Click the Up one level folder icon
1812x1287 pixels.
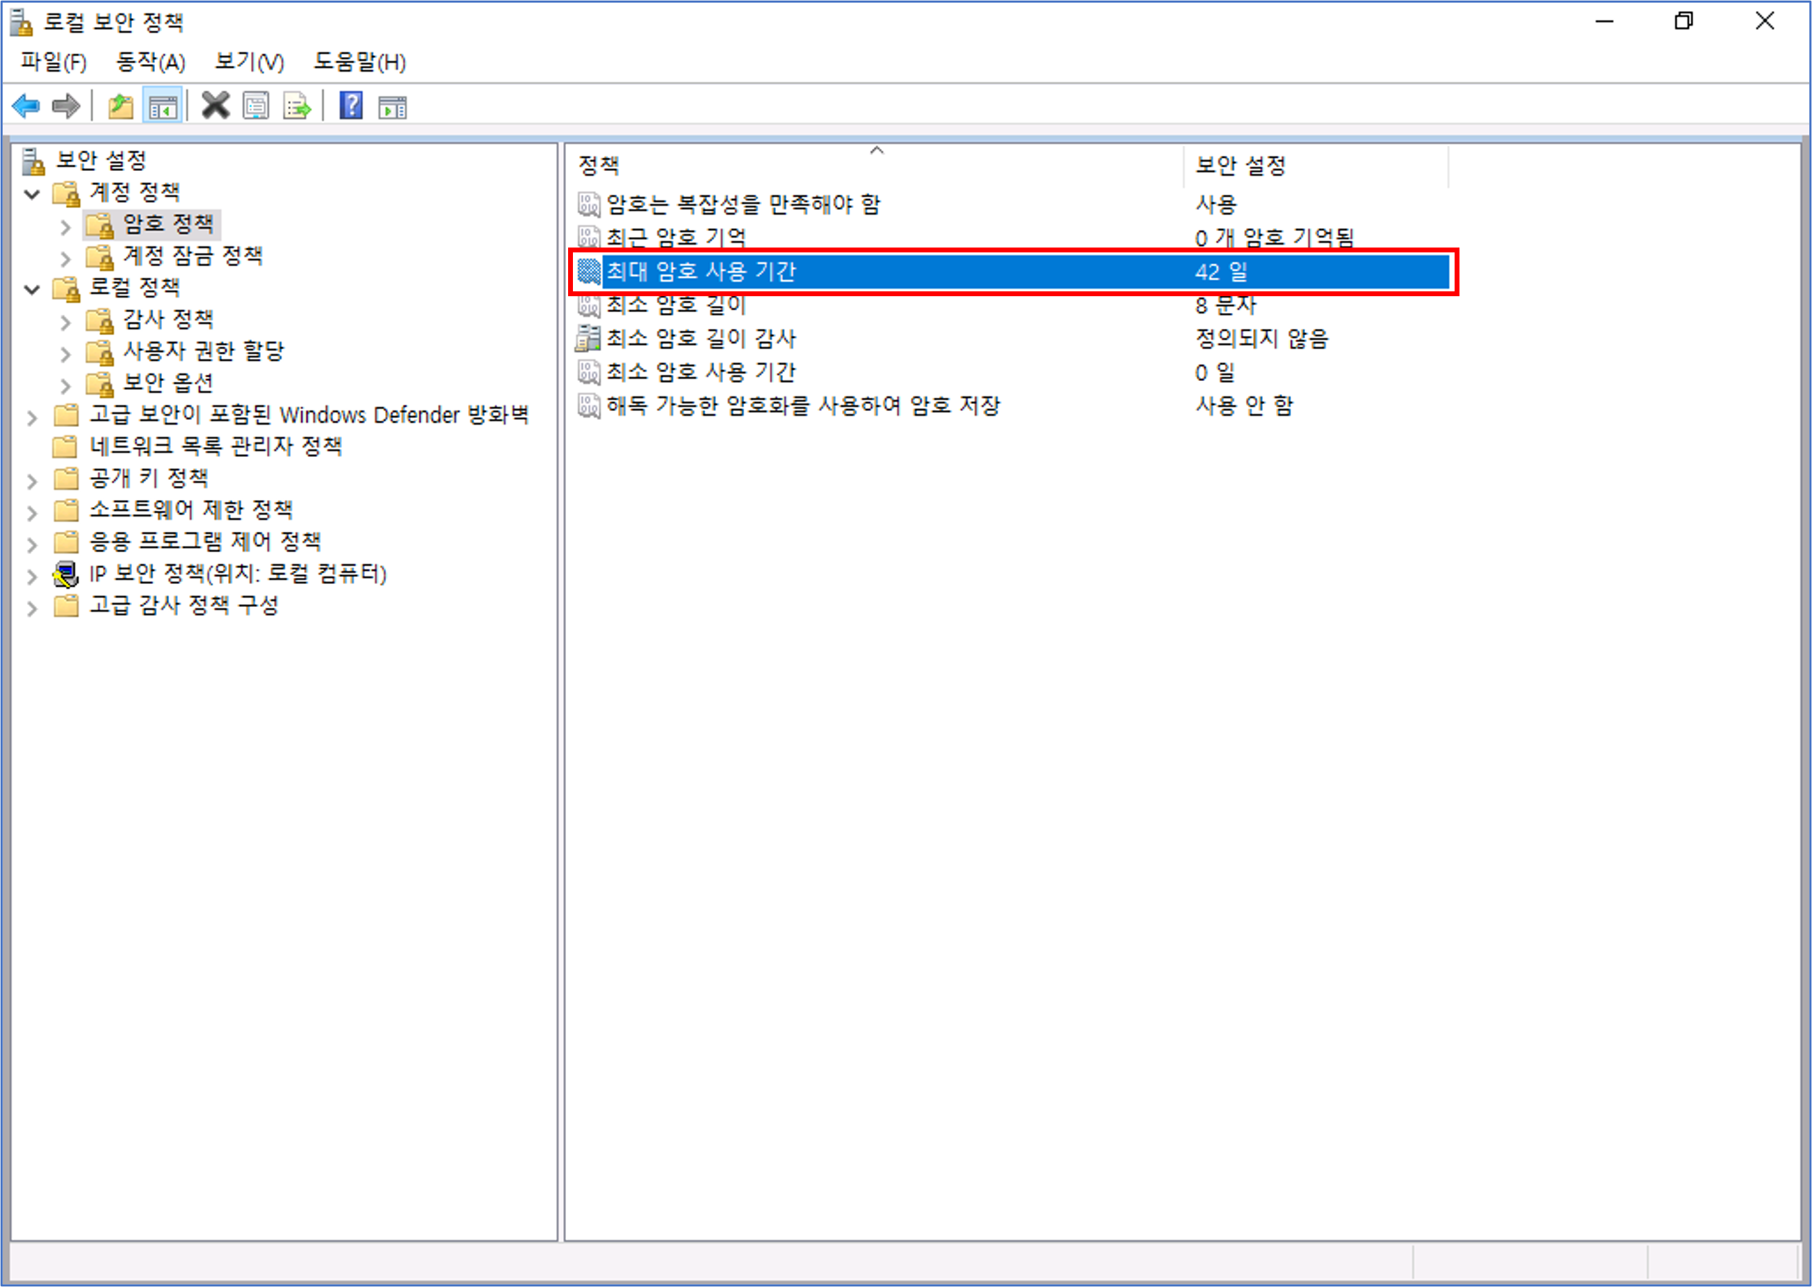click(x=120, y=106)
